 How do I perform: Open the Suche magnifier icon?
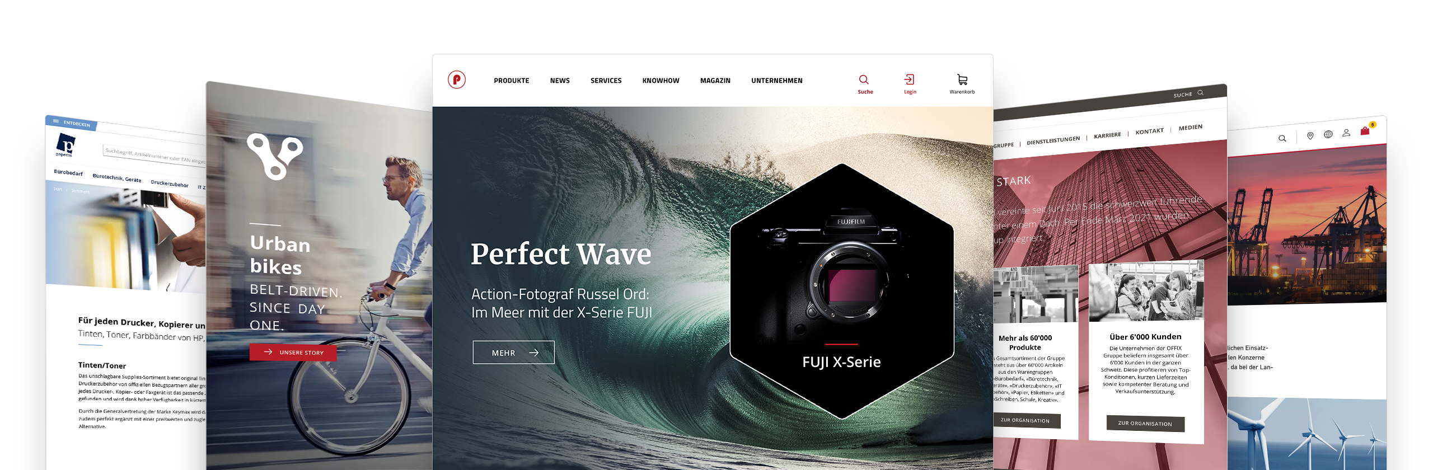tap(864, 79)
